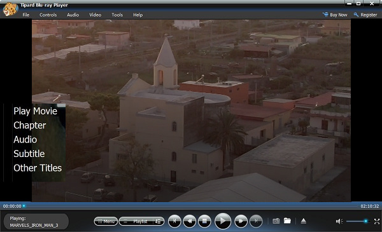Click the playback progress bar
The width and height of the screenshot is (382, 232).
(191, 206)
